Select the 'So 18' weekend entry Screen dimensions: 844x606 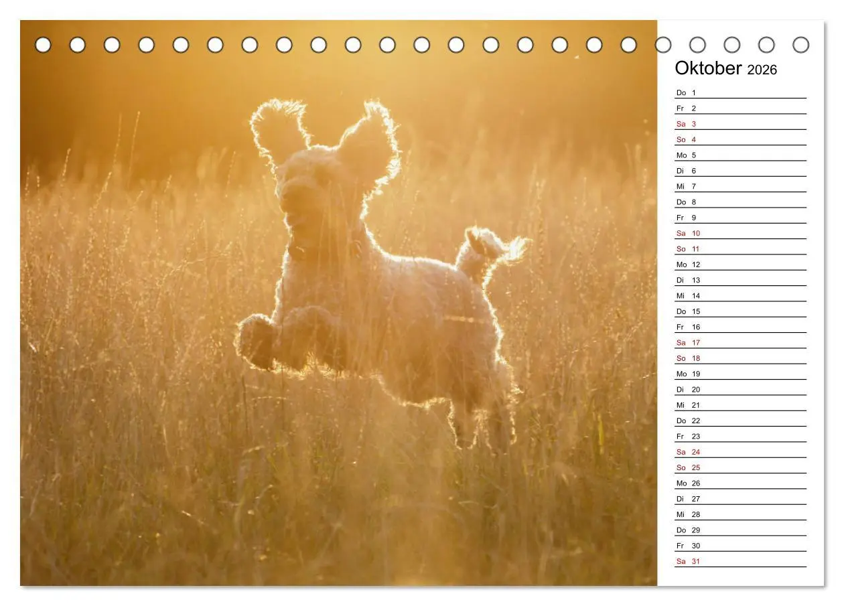740,358
